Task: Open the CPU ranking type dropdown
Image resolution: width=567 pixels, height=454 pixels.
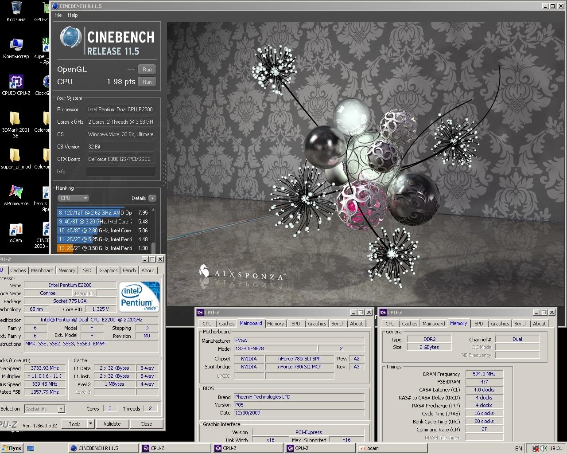Action: pyautogui.click(x=73, y=198)
